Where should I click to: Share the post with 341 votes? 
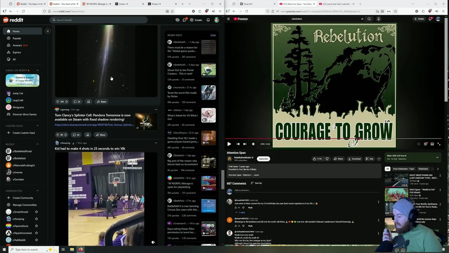point(101,102)
